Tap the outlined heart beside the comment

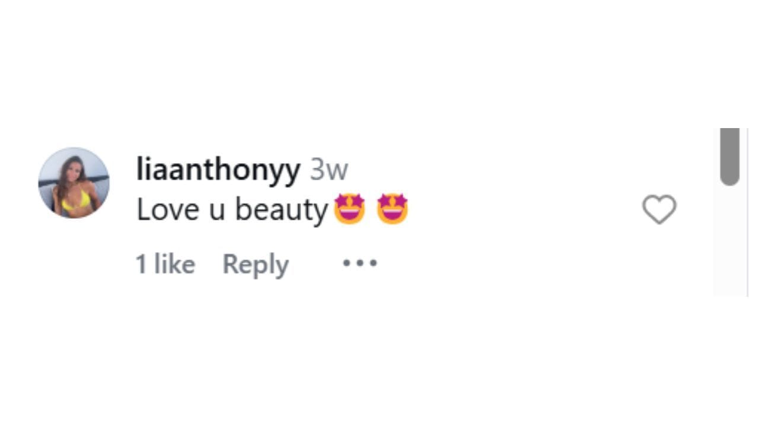point(659,210)
